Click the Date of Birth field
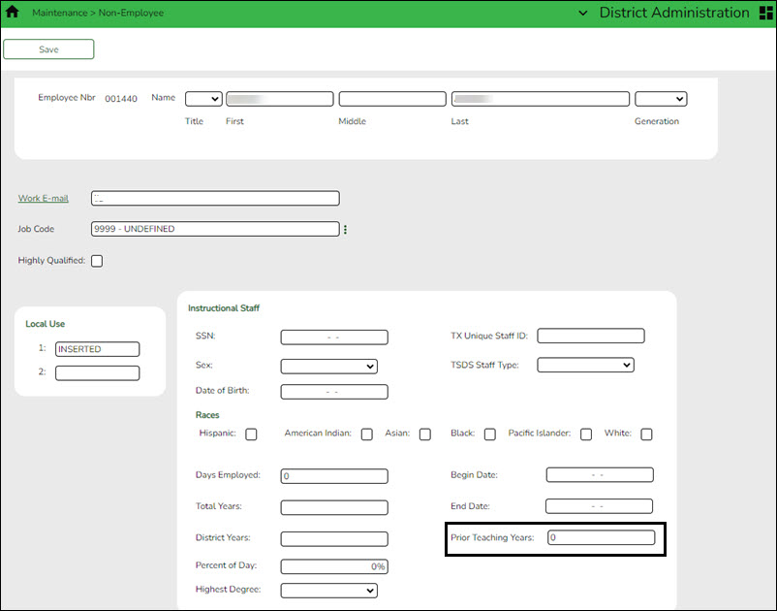The image size is (777, 611). [334, 392]
